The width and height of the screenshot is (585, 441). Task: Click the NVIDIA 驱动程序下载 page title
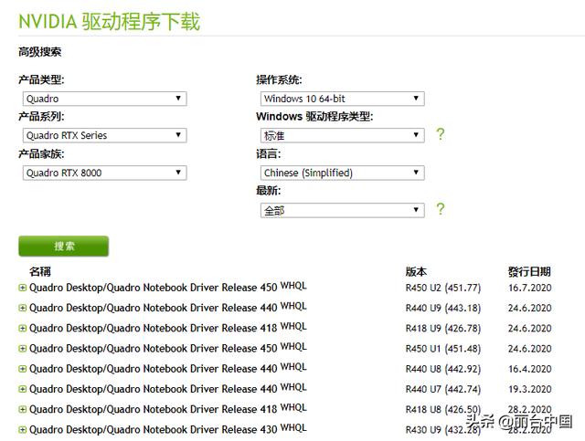[x=110, y=21]
